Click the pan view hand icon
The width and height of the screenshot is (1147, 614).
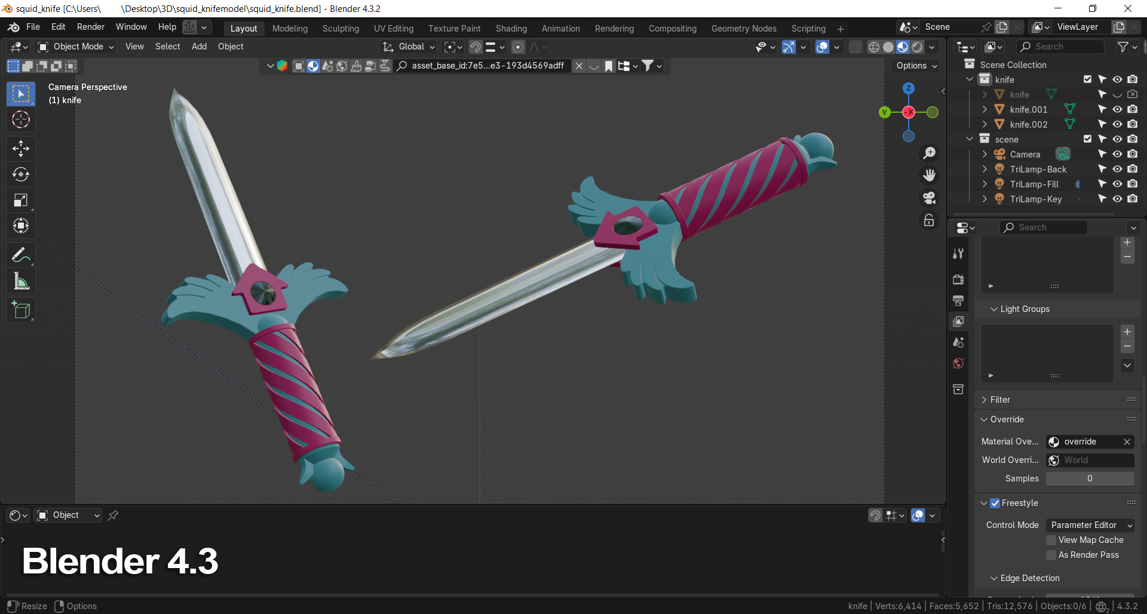(x=929, y=175)
